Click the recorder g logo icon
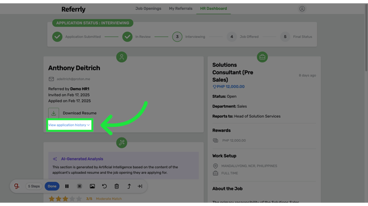 click(x=16, y=186)
